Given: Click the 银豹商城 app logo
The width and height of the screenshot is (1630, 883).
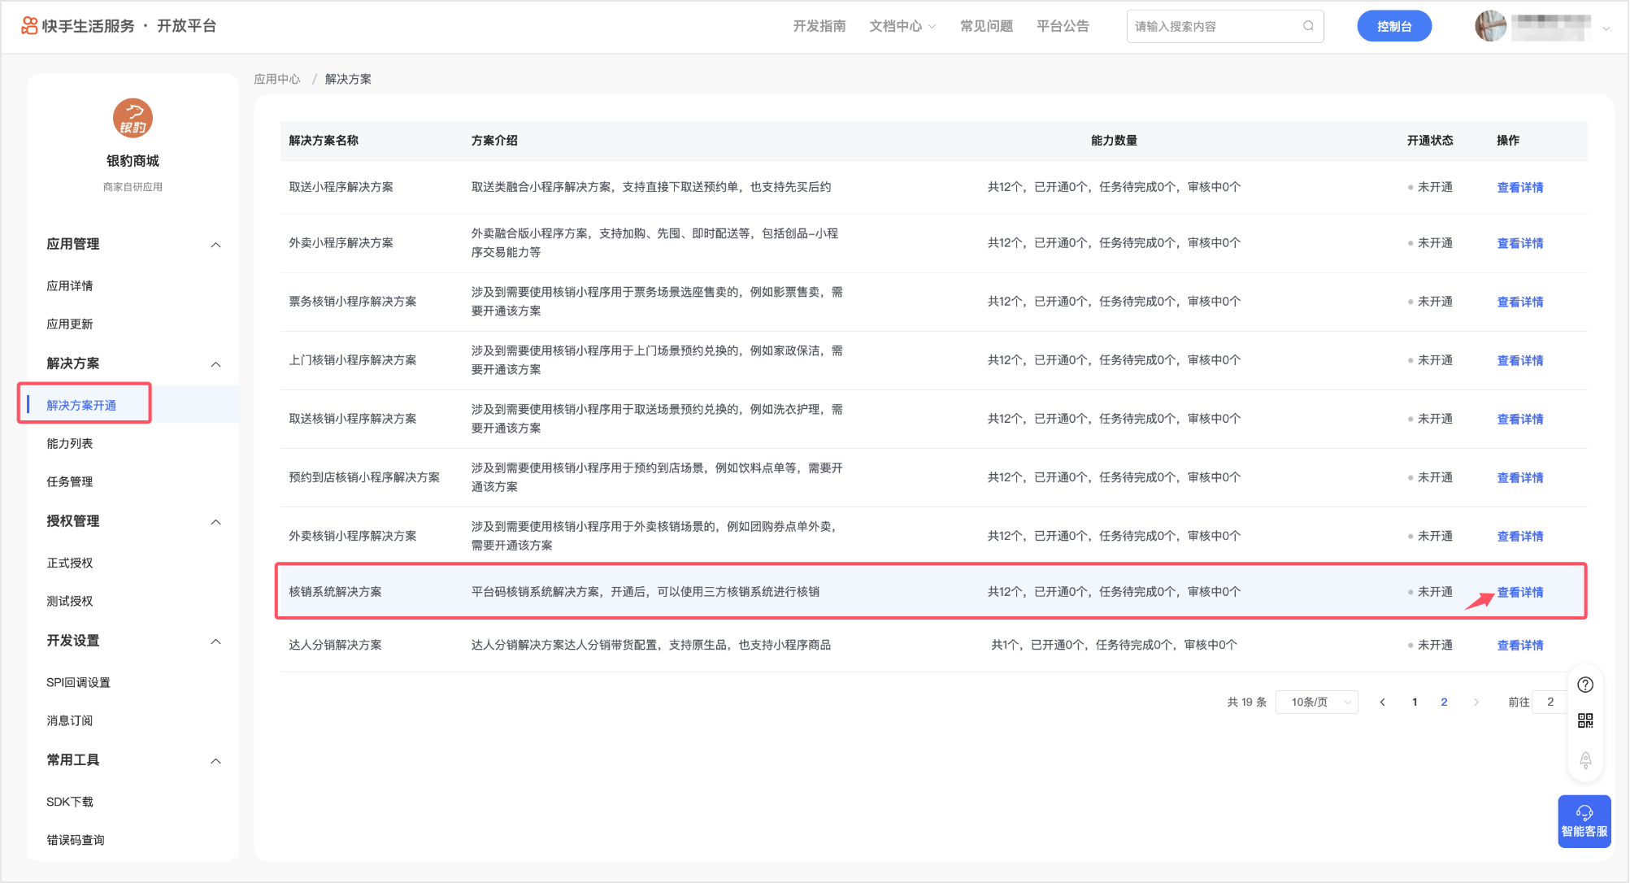Looking at the screenshot, I should click(133, 119).
